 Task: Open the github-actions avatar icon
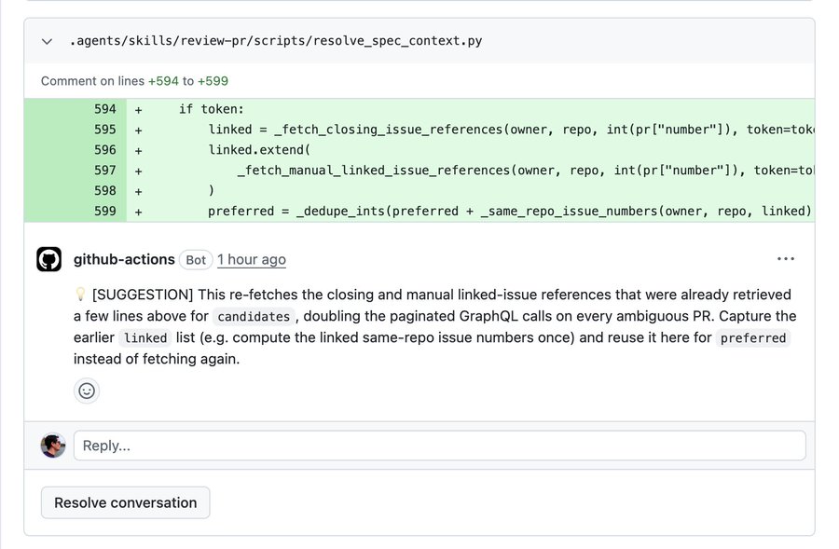coord(48,259)
